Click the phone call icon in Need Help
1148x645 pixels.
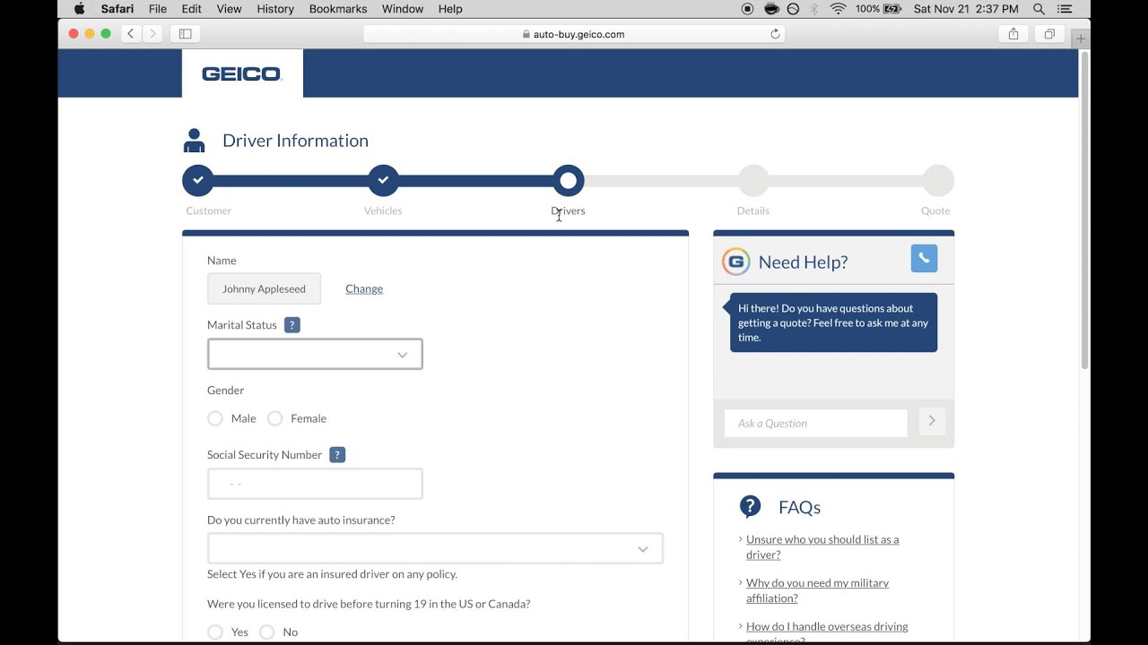924,258
